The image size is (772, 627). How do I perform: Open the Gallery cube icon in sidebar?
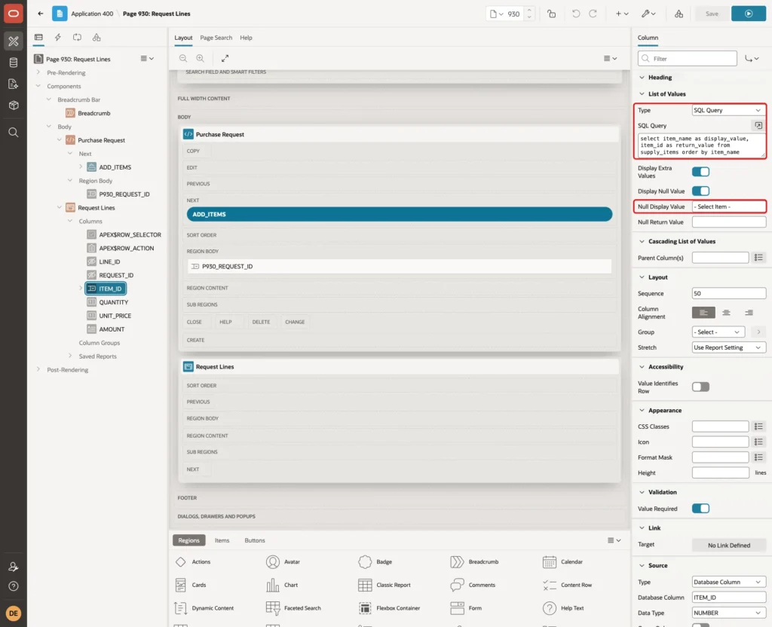[x=14, y=105]
